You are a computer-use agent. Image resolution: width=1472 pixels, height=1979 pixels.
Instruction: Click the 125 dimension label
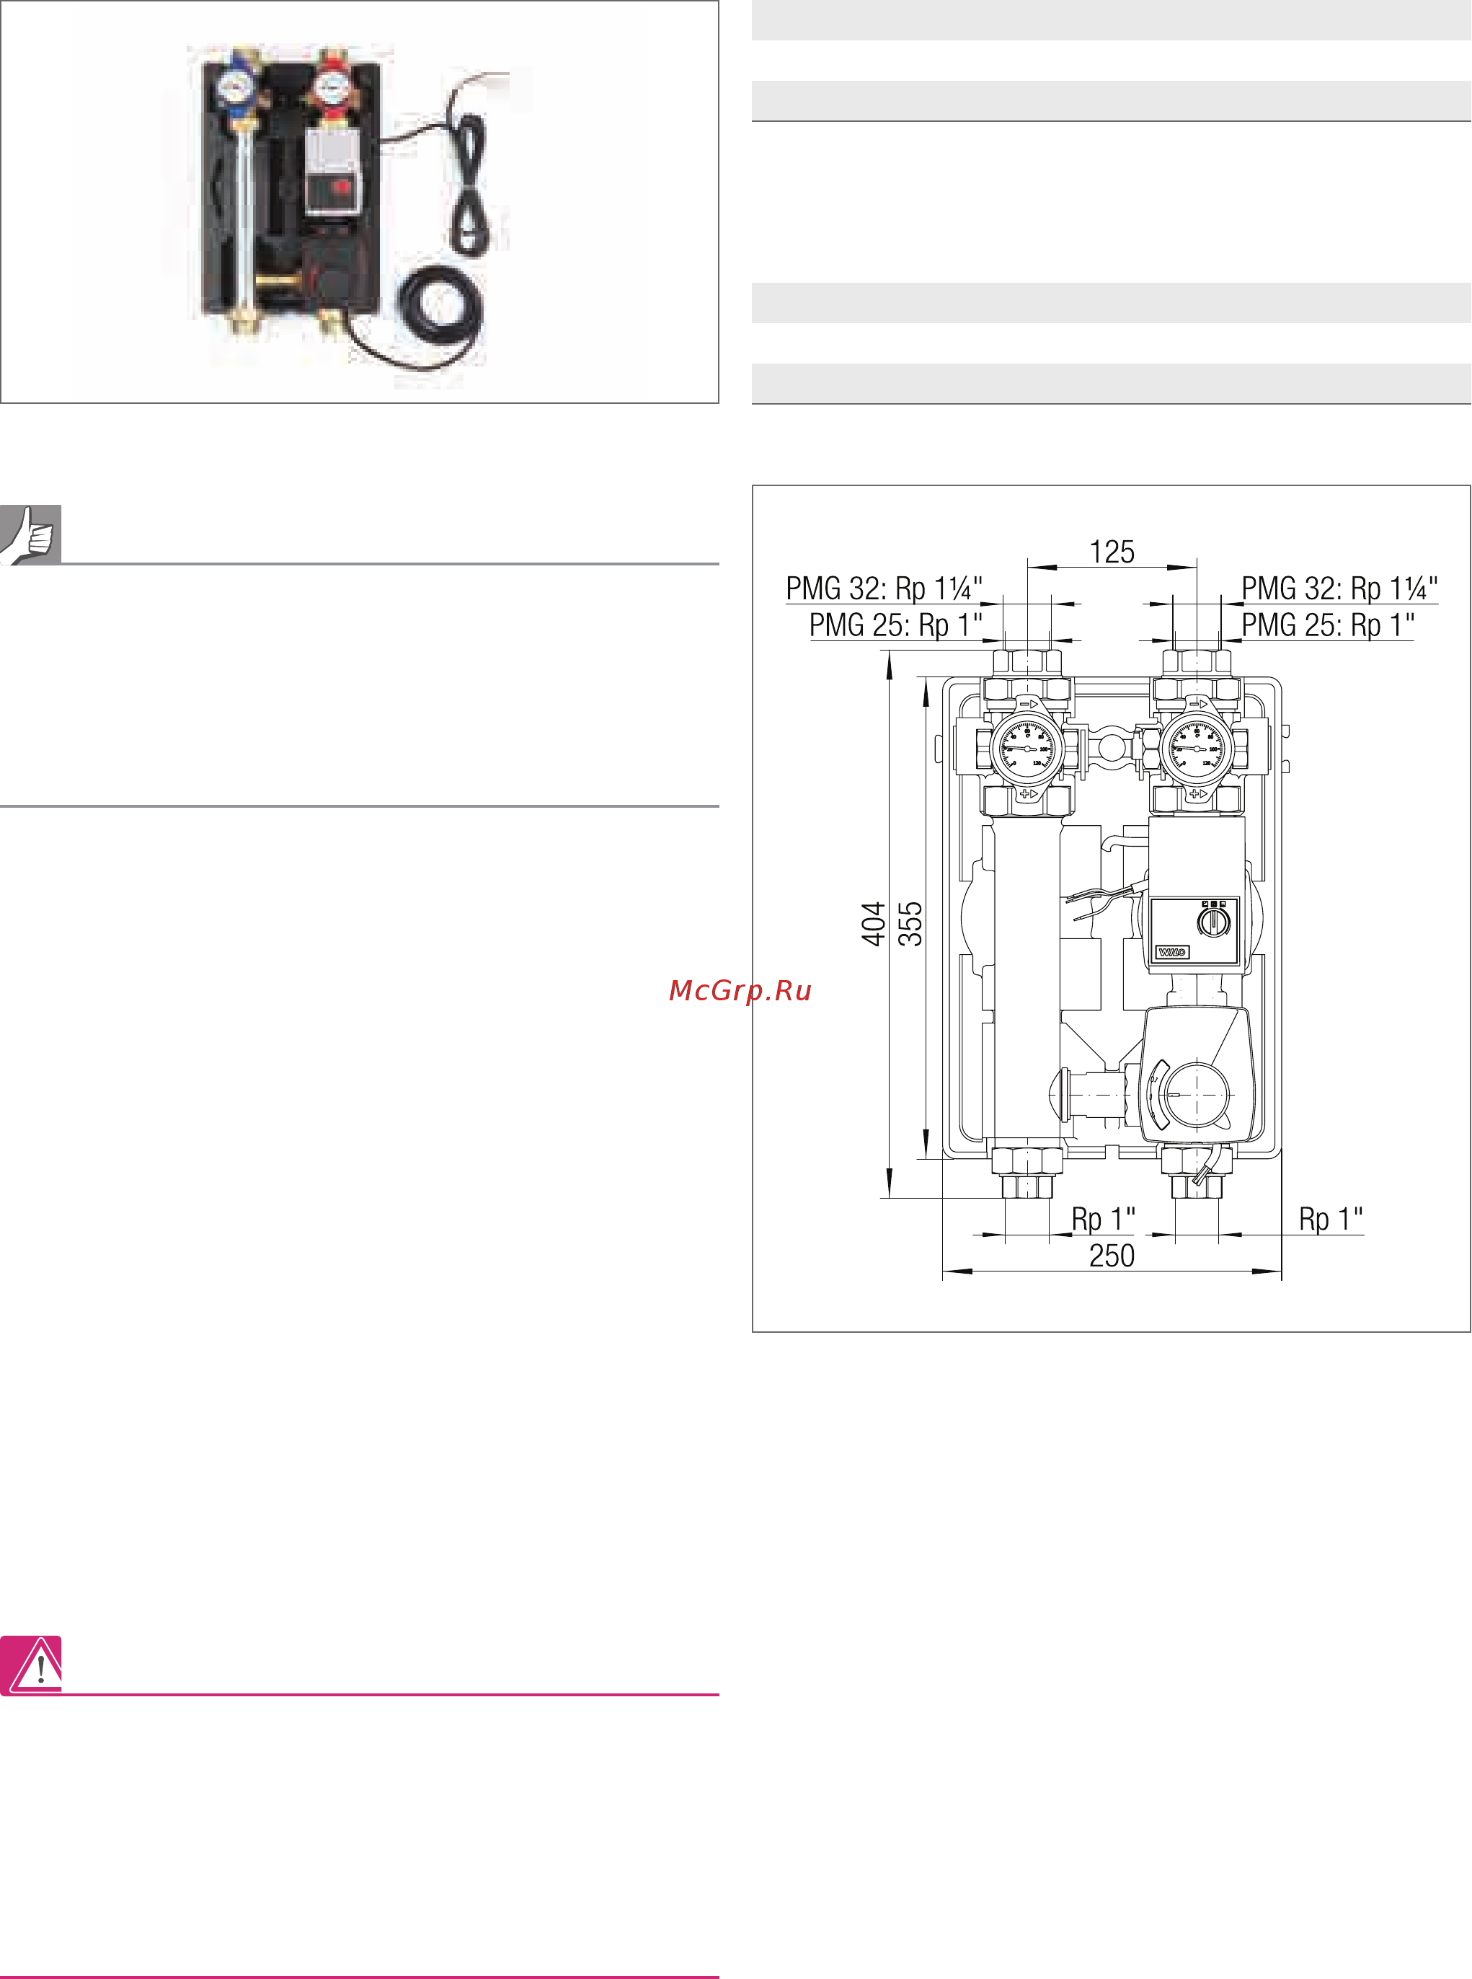(1112, 552)
